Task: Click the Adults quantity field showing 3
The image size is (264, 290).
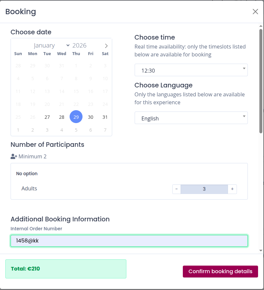Action: (204, 189)
